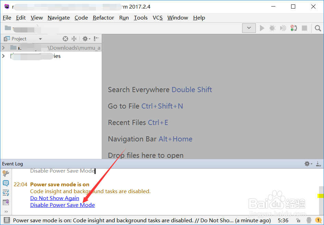Click the status bar power save message
The height and width of the screenshot is (225, 324).
coord(142,221)
